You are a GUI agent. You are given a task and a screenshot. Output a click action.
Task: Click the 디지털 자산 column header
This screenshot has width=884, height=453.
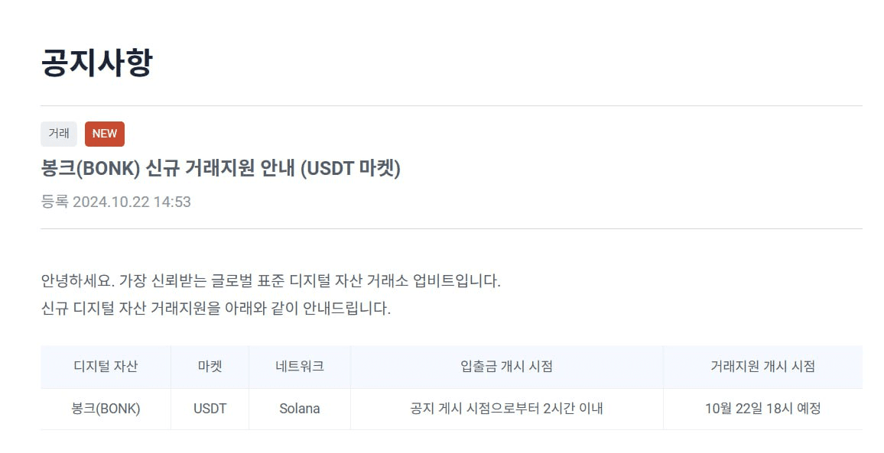point(106,367)
